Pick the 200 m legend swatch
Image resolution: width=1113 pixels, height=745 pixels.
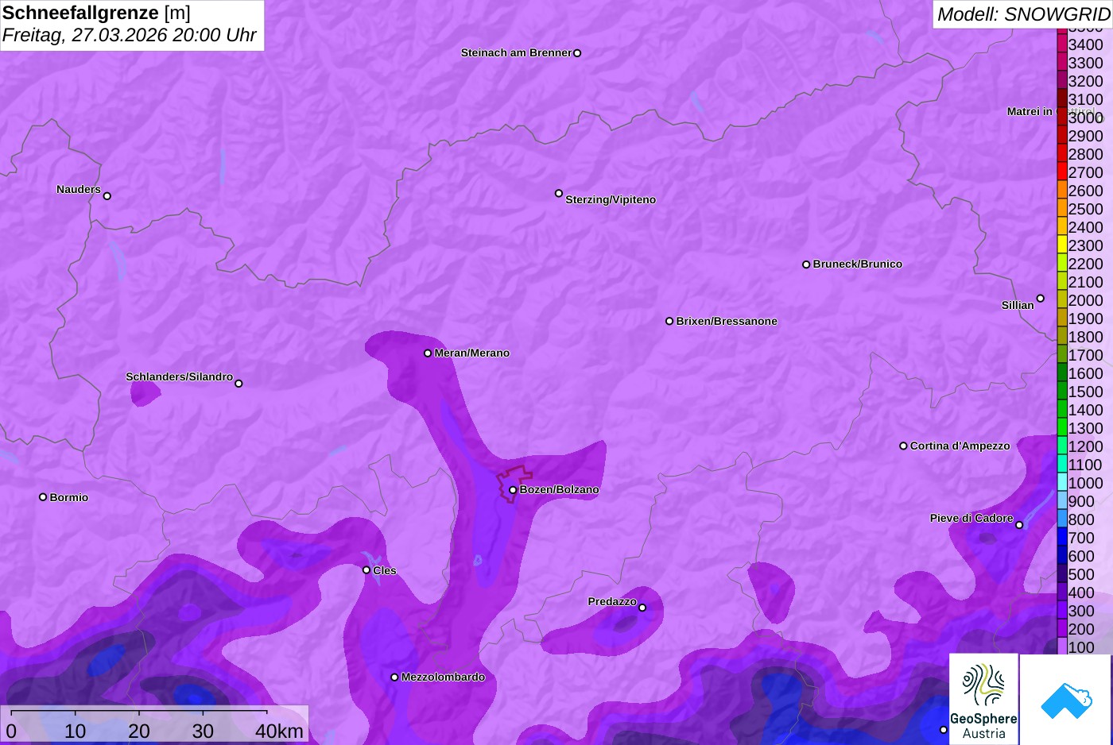pos(1062,628)
